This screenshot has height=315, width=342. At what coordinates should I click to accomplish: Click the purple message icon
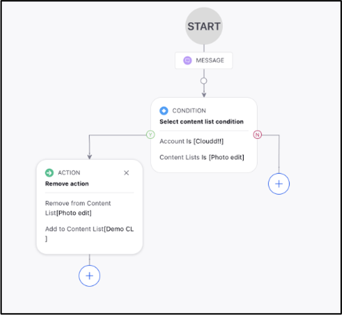point(187,60)
